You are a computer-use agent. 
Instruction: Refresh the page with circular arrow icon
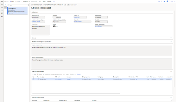tap(170, 2)
